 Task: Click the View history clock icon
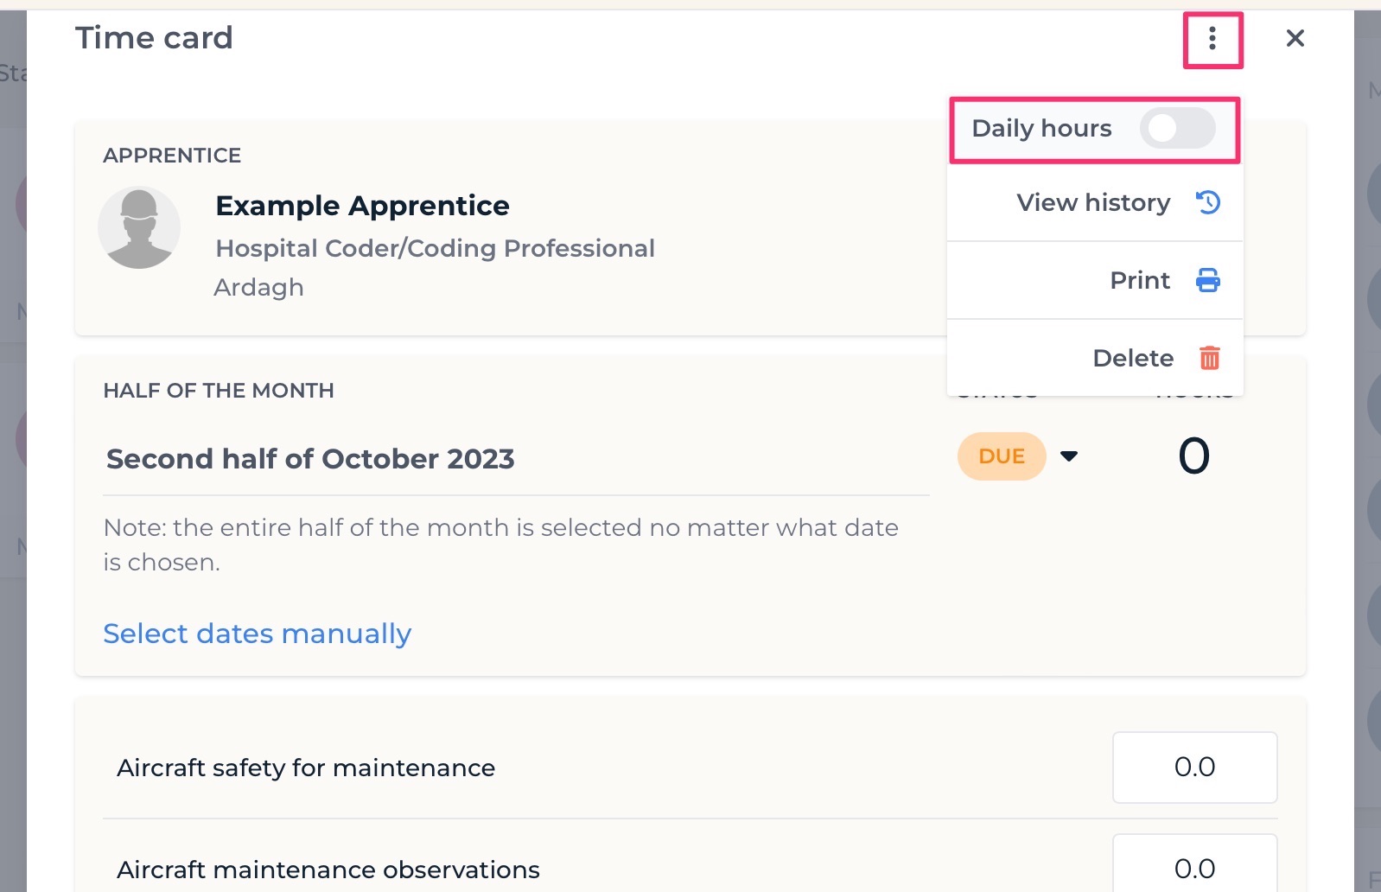point(1208,202)
